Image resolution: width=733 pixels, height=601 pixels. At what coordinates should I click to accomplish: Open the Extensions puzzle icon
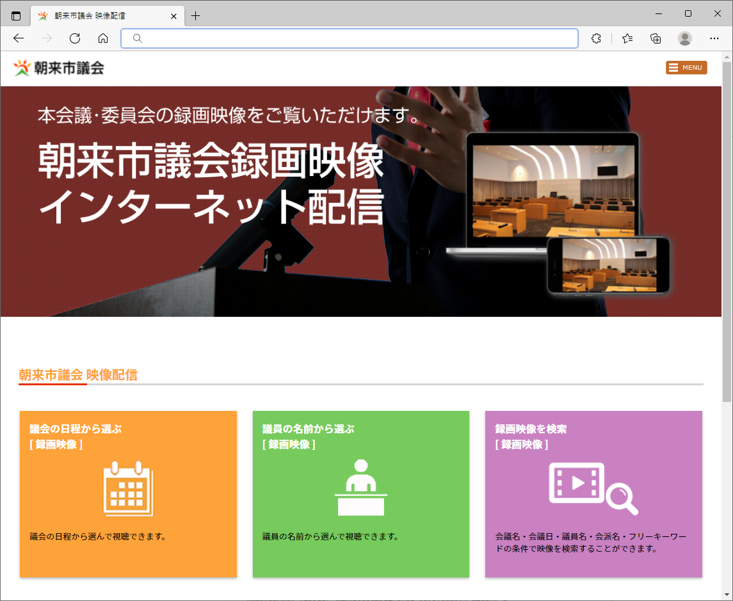click(596, 38)
